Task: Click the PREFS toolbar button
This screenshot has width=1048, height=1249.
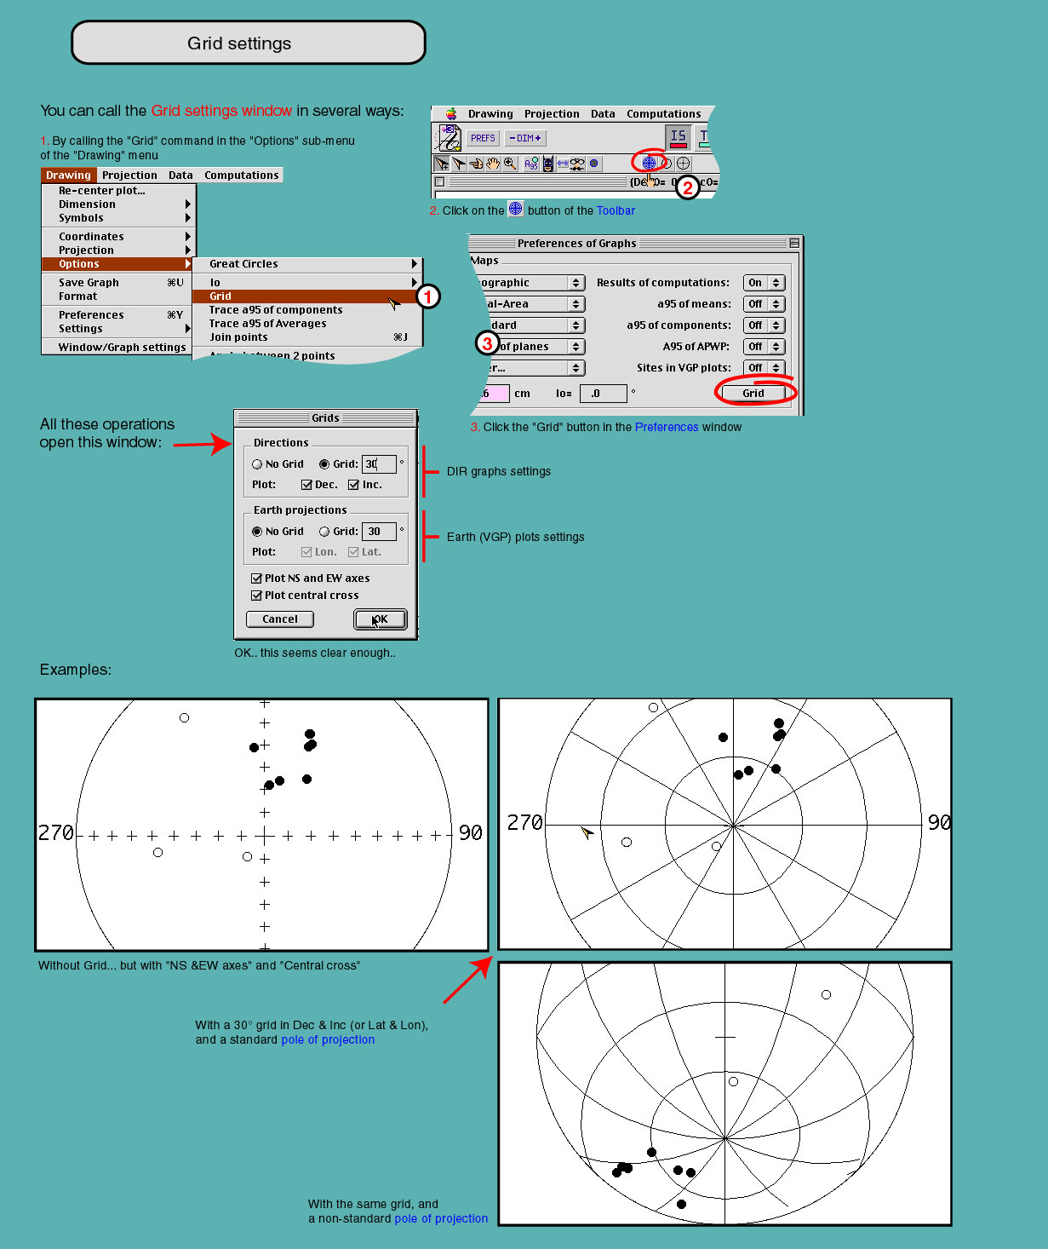Action: (483, 138)
